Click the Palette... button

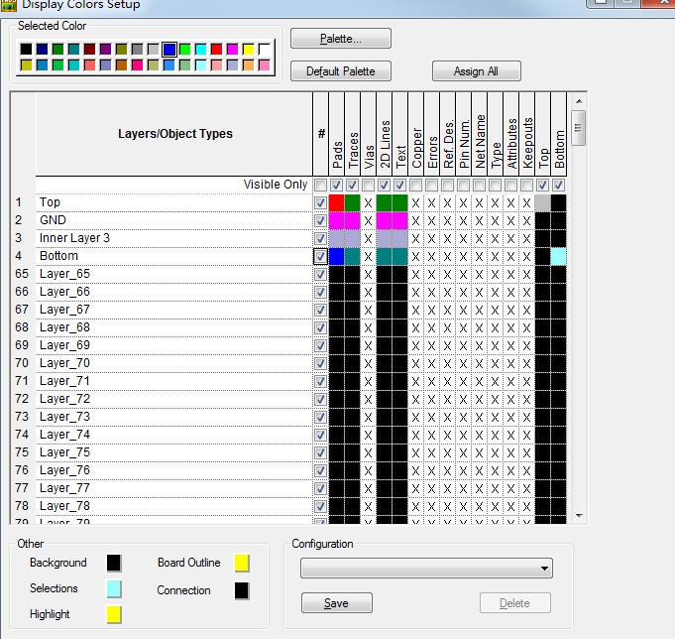click(341, 39)
